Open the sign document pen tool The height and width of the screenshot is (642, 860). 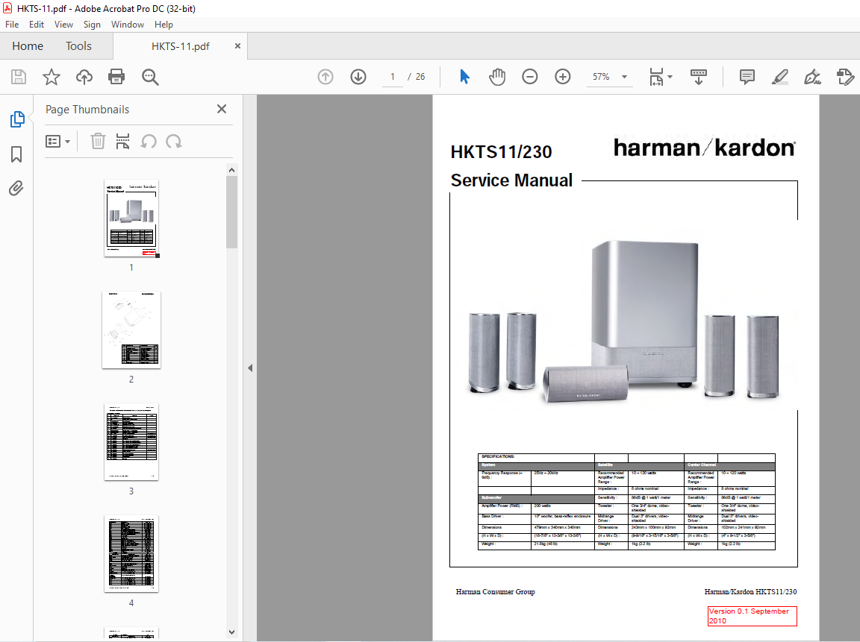click(812, 77)
